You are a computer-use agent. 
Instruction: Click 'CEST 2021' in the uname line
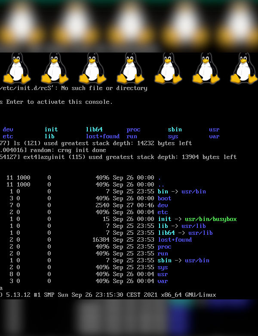click(142, 295)
